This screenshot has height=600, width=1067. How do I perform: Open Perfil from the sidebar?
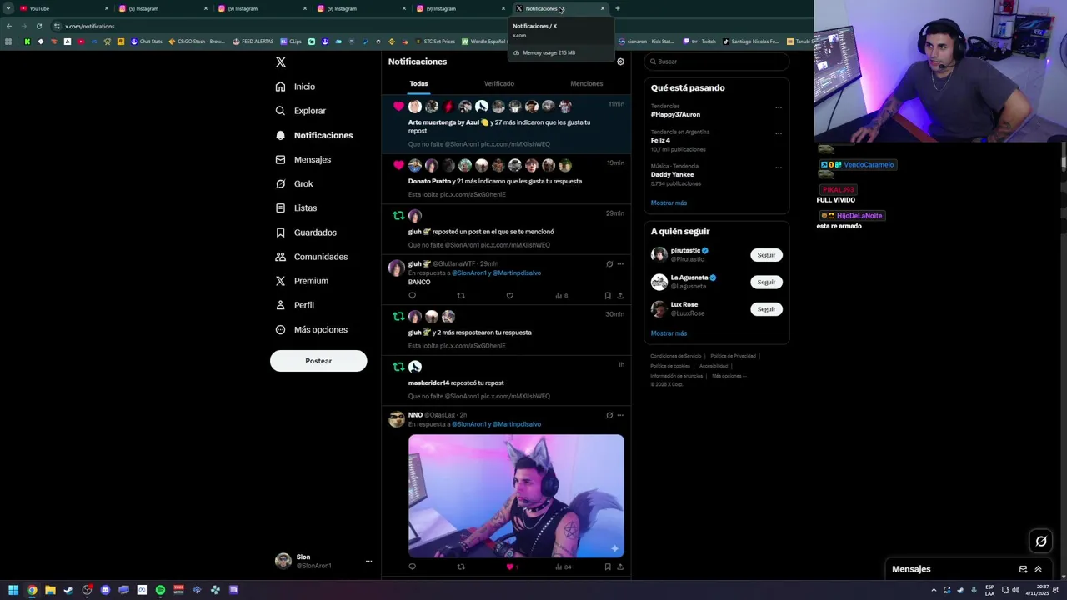[x=294, y=305]
